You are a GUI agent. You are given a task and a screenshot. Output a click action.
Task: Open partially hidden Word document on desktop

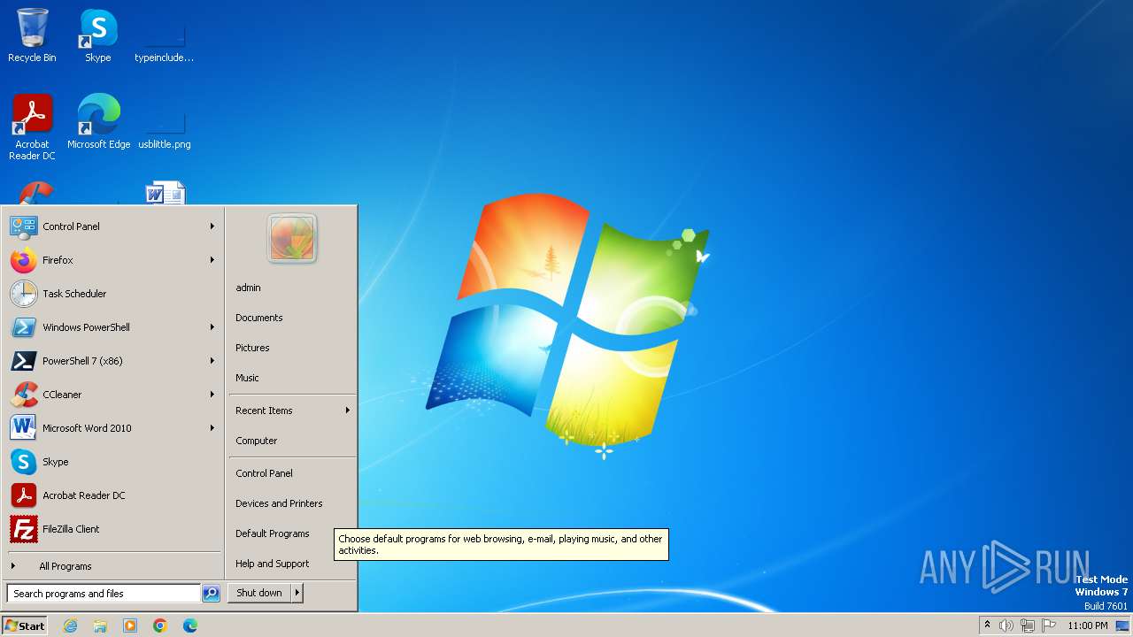[x=166, y=193]
